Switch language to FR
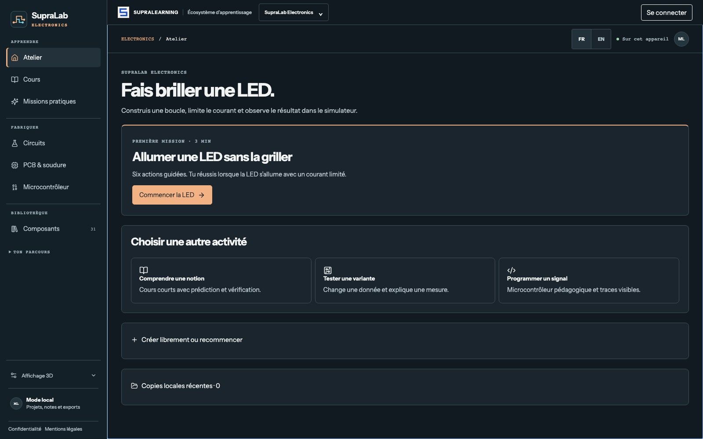This screenshot has height=439, width=703. point(581,39)
